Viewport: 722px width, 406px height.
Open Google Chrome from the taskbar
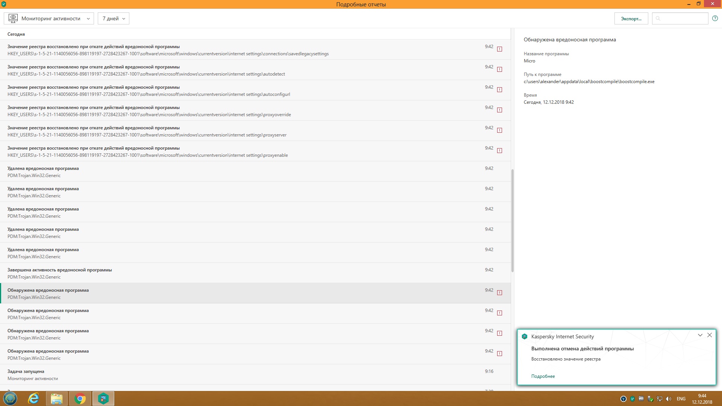point(80,398)
